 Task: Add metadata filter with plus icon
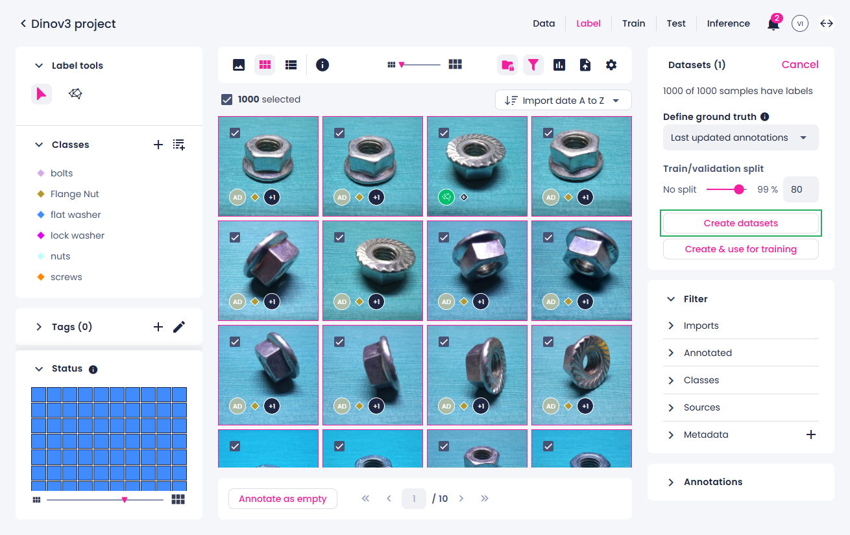[811, 434]
